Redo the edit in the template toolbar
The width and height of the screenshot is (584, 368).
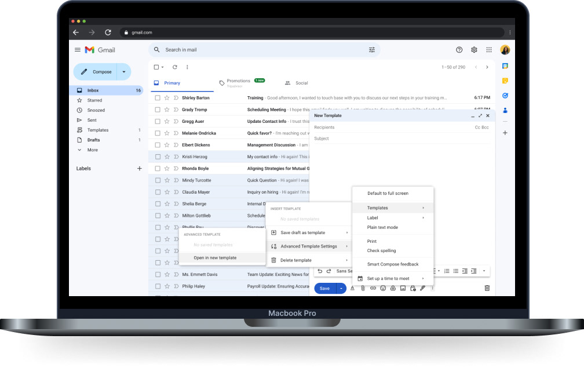[x=329, y=271]
